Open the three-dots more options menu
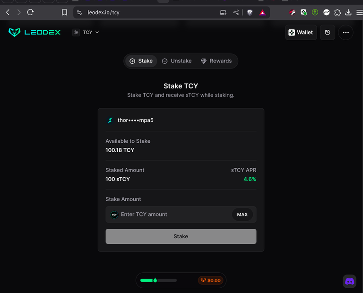Viewport: 363px width, 293px height. (346, 33)
